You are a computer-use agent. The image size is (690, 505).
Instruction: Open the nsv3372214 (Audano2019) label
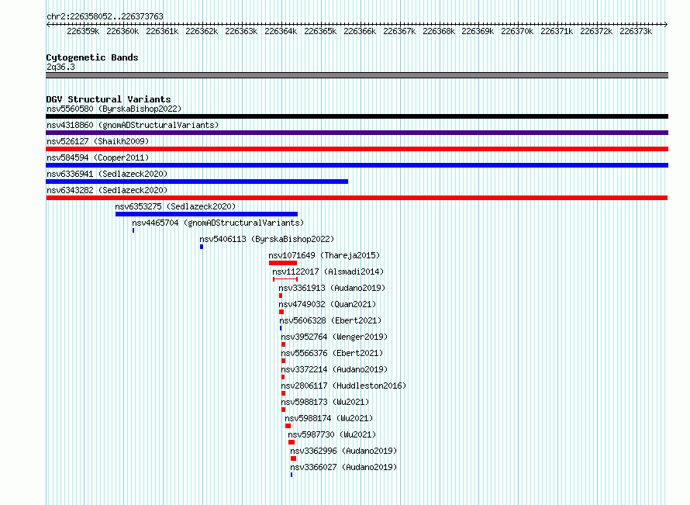click(x=334, y=369)
